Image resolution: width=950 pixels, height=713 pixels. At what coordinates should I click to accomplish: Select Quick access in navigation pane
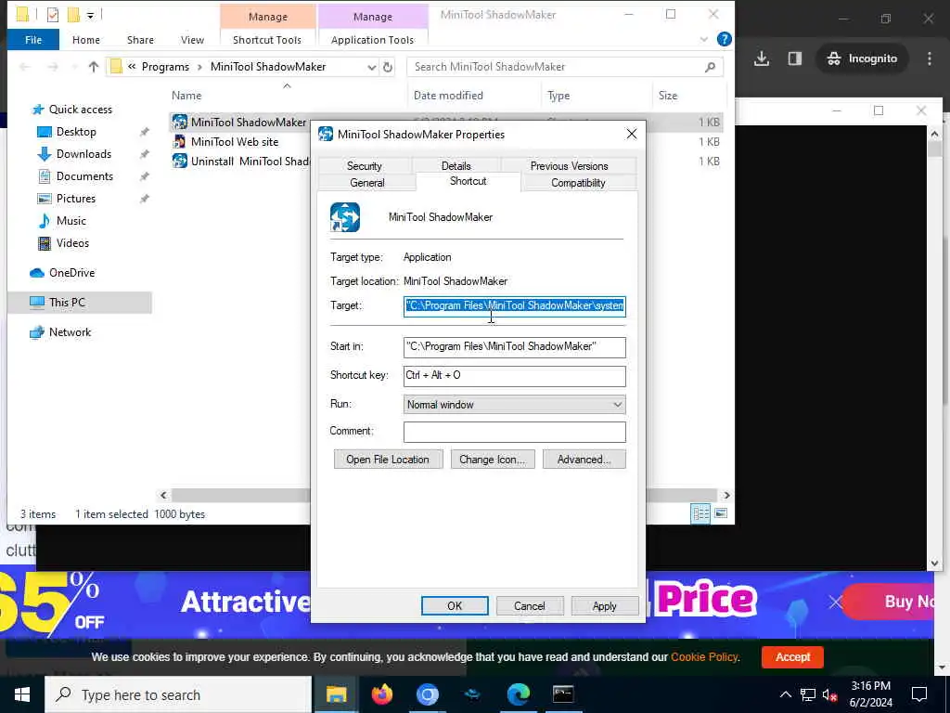coord(80,110)
